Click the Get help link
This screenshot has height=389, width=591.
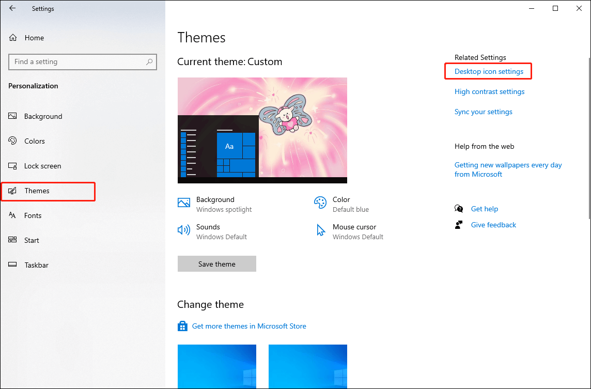coord(485,209)
